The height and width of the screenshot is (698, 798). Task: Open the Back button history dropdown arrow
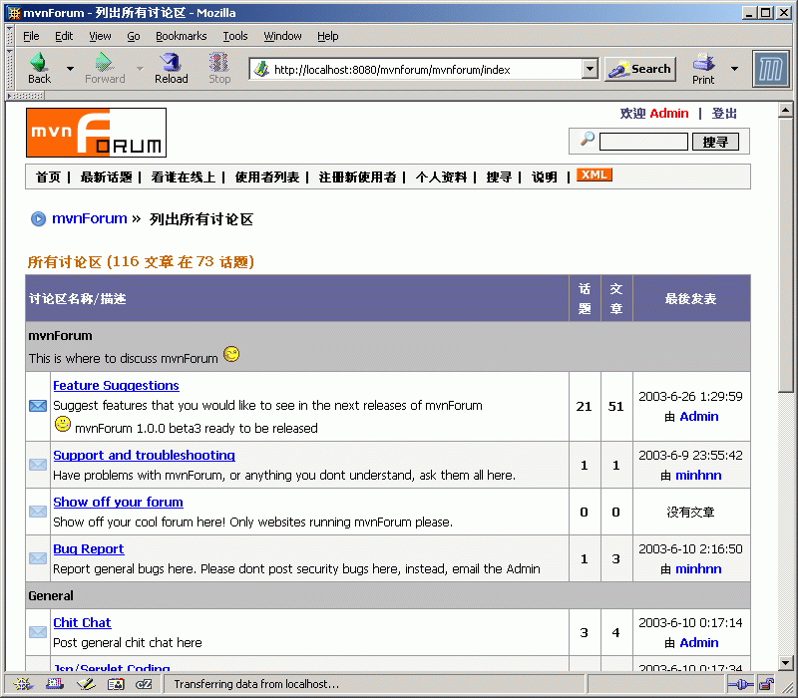point(70,69)
